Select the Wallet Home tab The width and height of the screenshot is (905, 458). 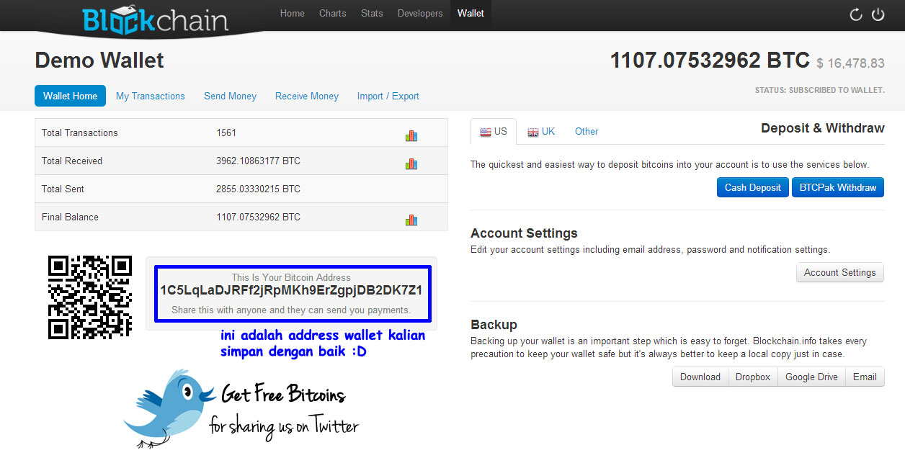coord(70,96)
